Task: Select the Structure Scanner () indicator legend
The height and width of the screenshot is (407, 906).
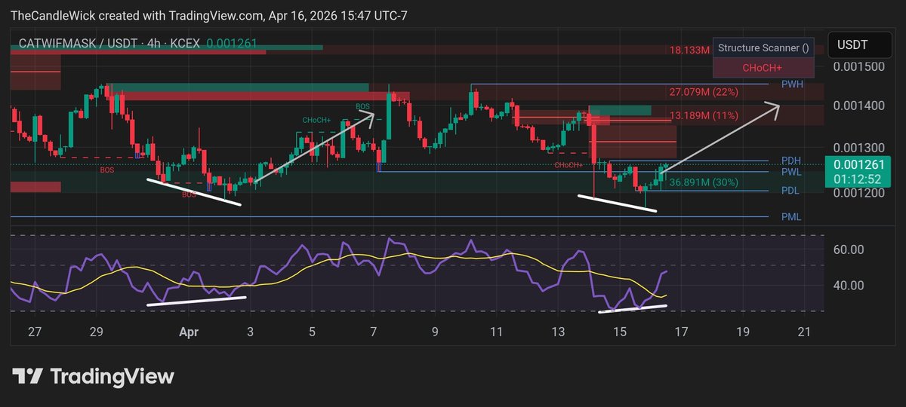Action: [763, 47]
